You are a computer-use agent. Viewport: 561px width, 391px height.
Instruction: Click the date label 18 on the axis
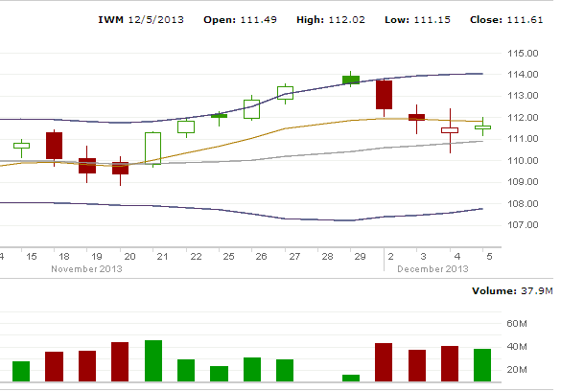(64, 257)
